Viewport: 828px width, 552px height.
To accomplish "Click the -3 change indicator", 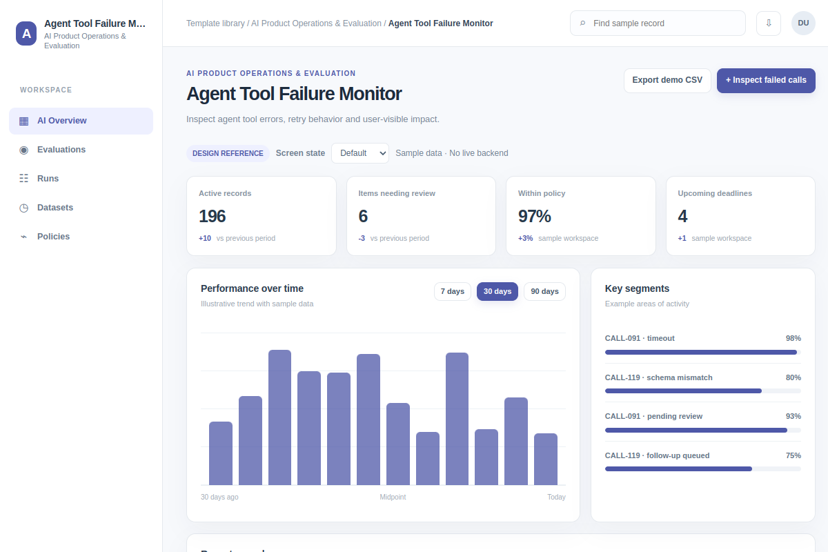I will [362, 238].
